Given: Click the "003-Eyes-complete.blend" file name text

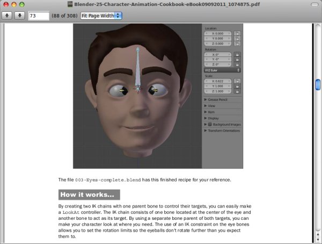Looking at the screenshot, I should pos(108,180).
